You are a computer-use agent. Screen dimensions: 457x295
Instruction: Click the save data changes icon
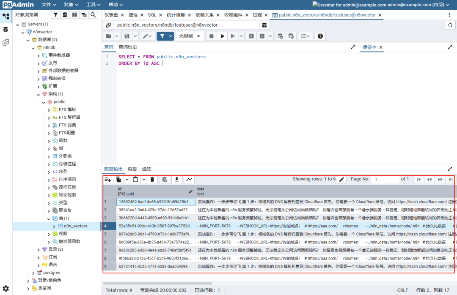[164, 180]
